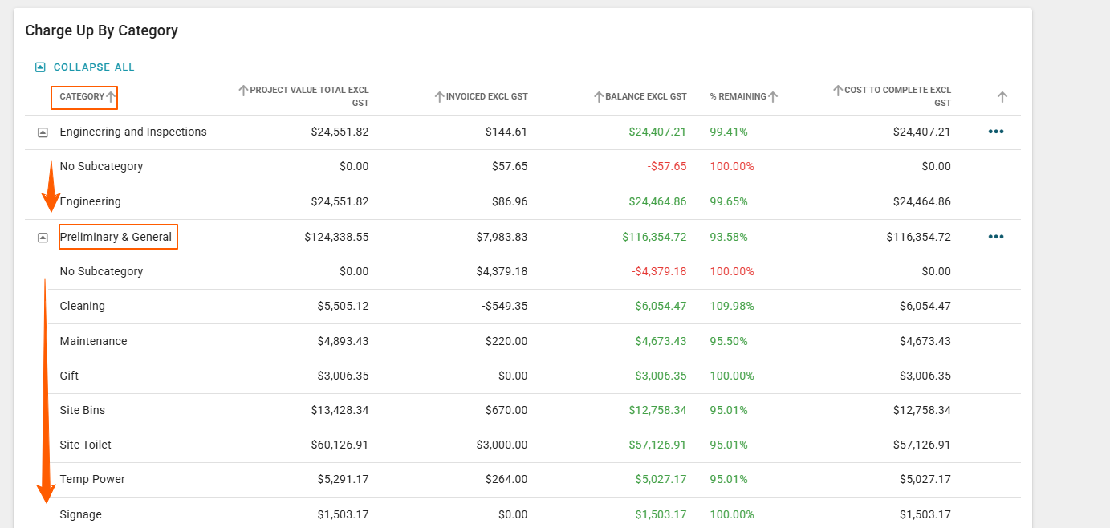Viewport: 1110px width, 528px height.
Task: Click the Site Toilet subcategory name
Action: click(x=86, y=445)
